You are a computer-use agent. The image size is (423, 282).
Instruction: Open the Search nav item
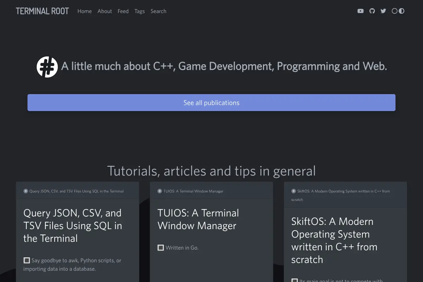158,11
